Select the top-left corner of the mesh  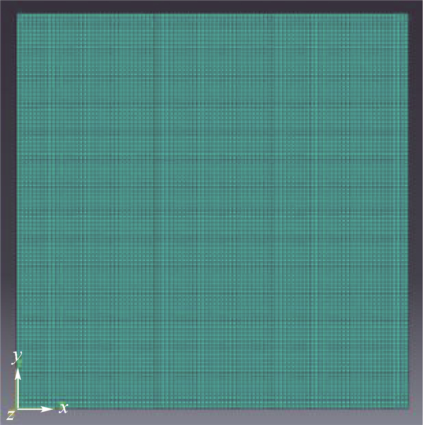coord(16,13)
